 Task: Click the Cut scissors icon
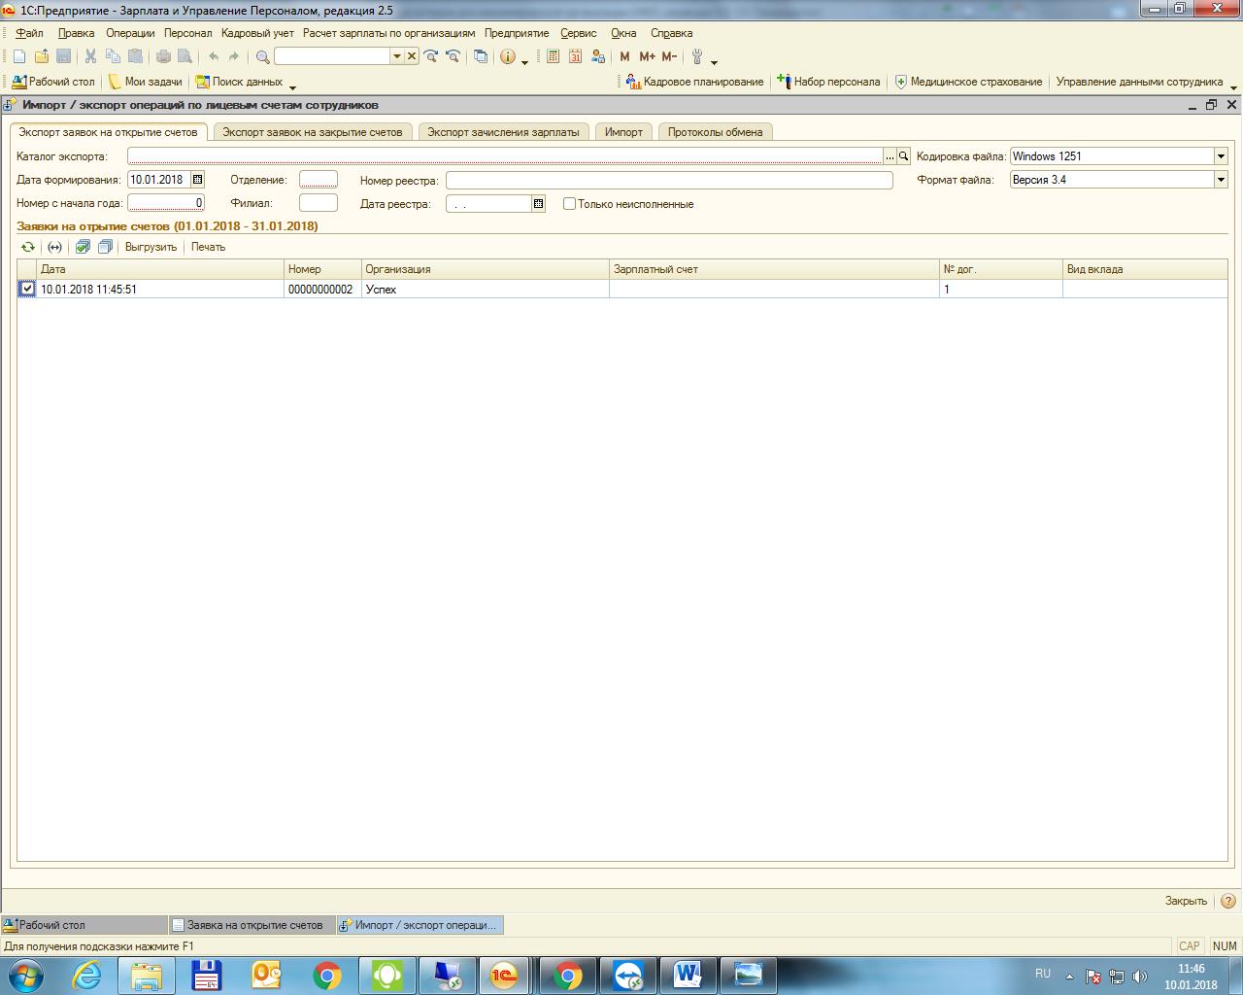click(90, 56)
